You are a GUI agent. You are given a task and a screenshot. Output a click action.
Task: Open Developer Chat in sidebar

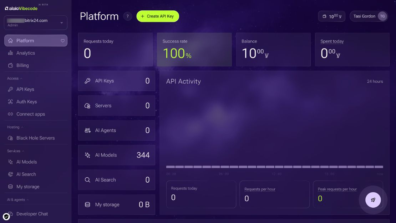(36, 214)
